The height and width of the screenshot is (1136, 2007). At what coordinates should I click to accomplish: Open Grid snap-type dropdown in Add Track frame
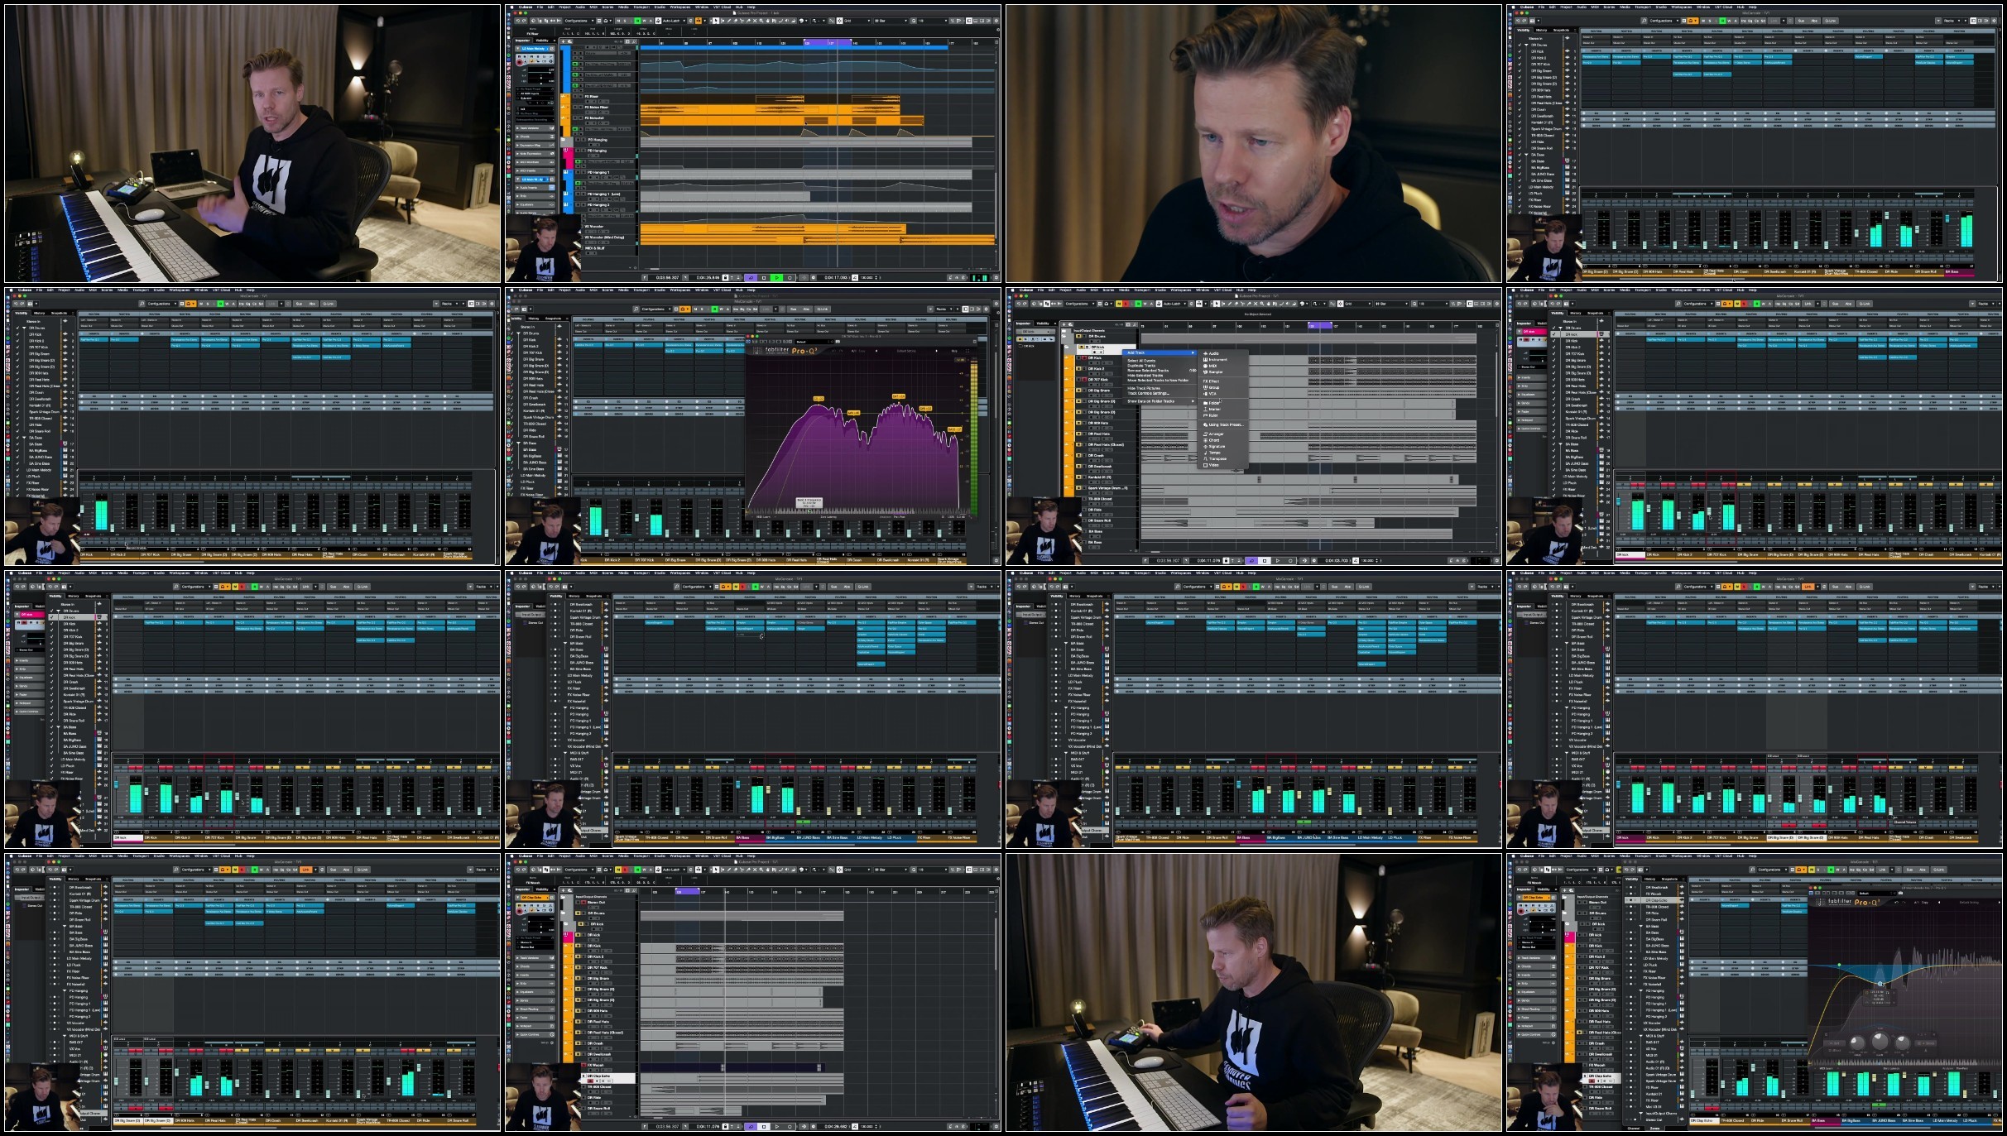click(x=1358, y=304)
